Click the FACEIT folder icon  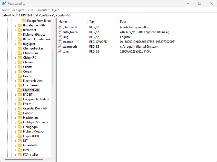[x=20, y=95]
